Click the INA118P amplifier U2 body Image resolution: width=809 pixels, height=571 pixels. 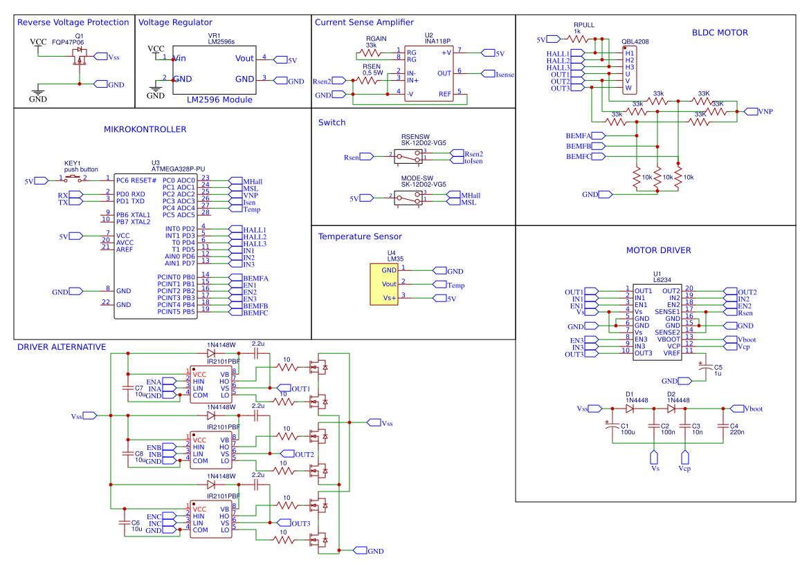click(x=429, y=73)
